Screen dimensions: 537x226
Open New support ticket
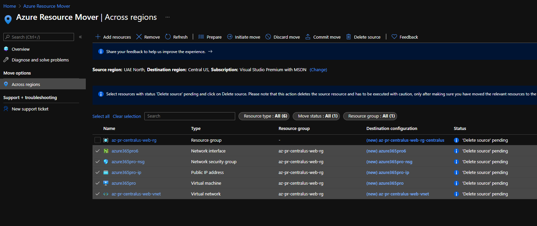pyautogui.click(x=30, y=109)
